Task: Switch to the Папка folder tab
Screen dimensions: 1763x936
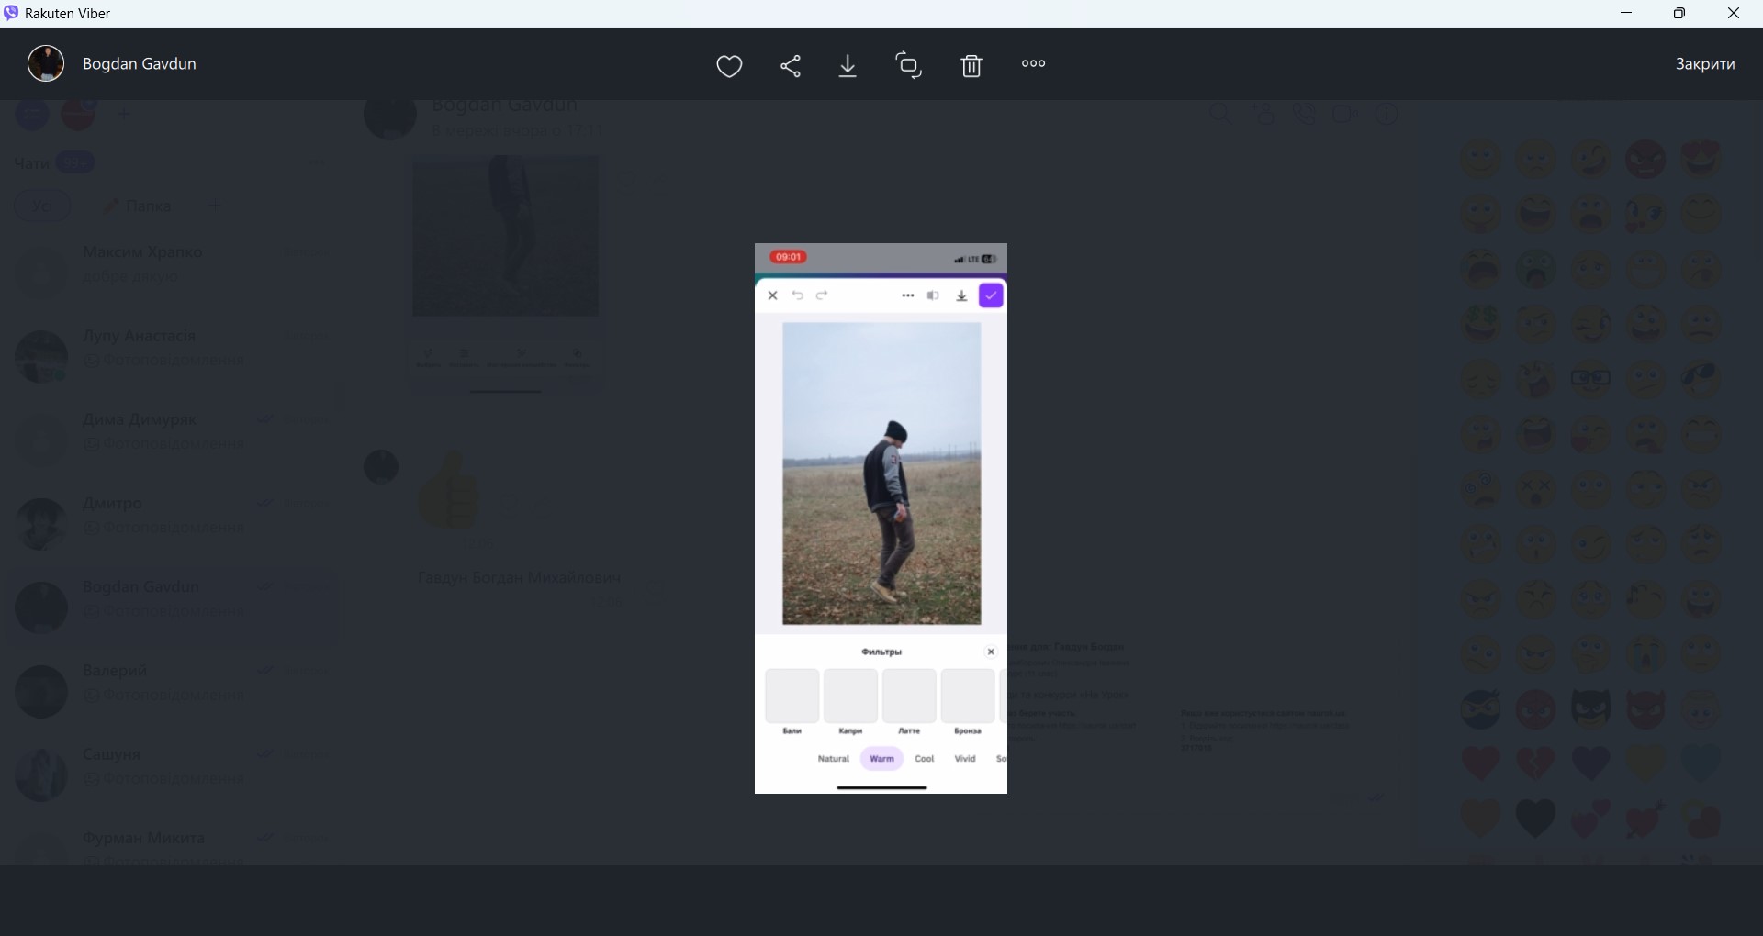Action: (x=138, y=206)
